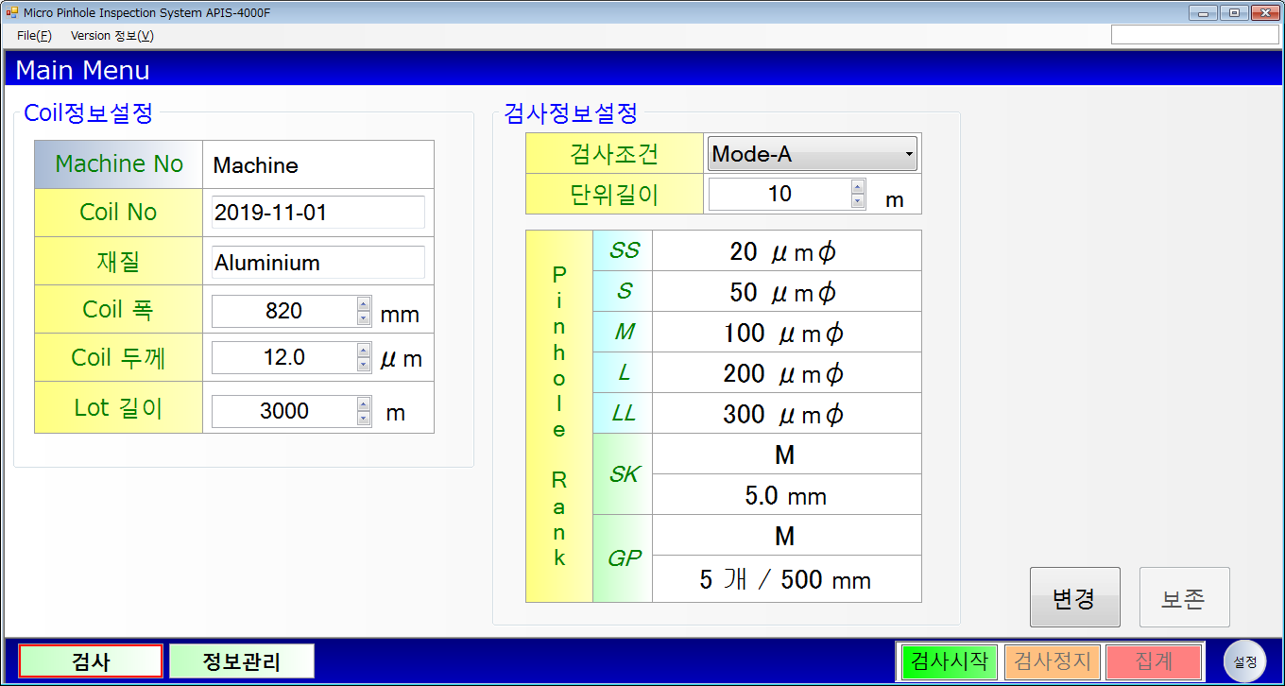Increase 단위길이 with spinner up arrow

[857, 187]
